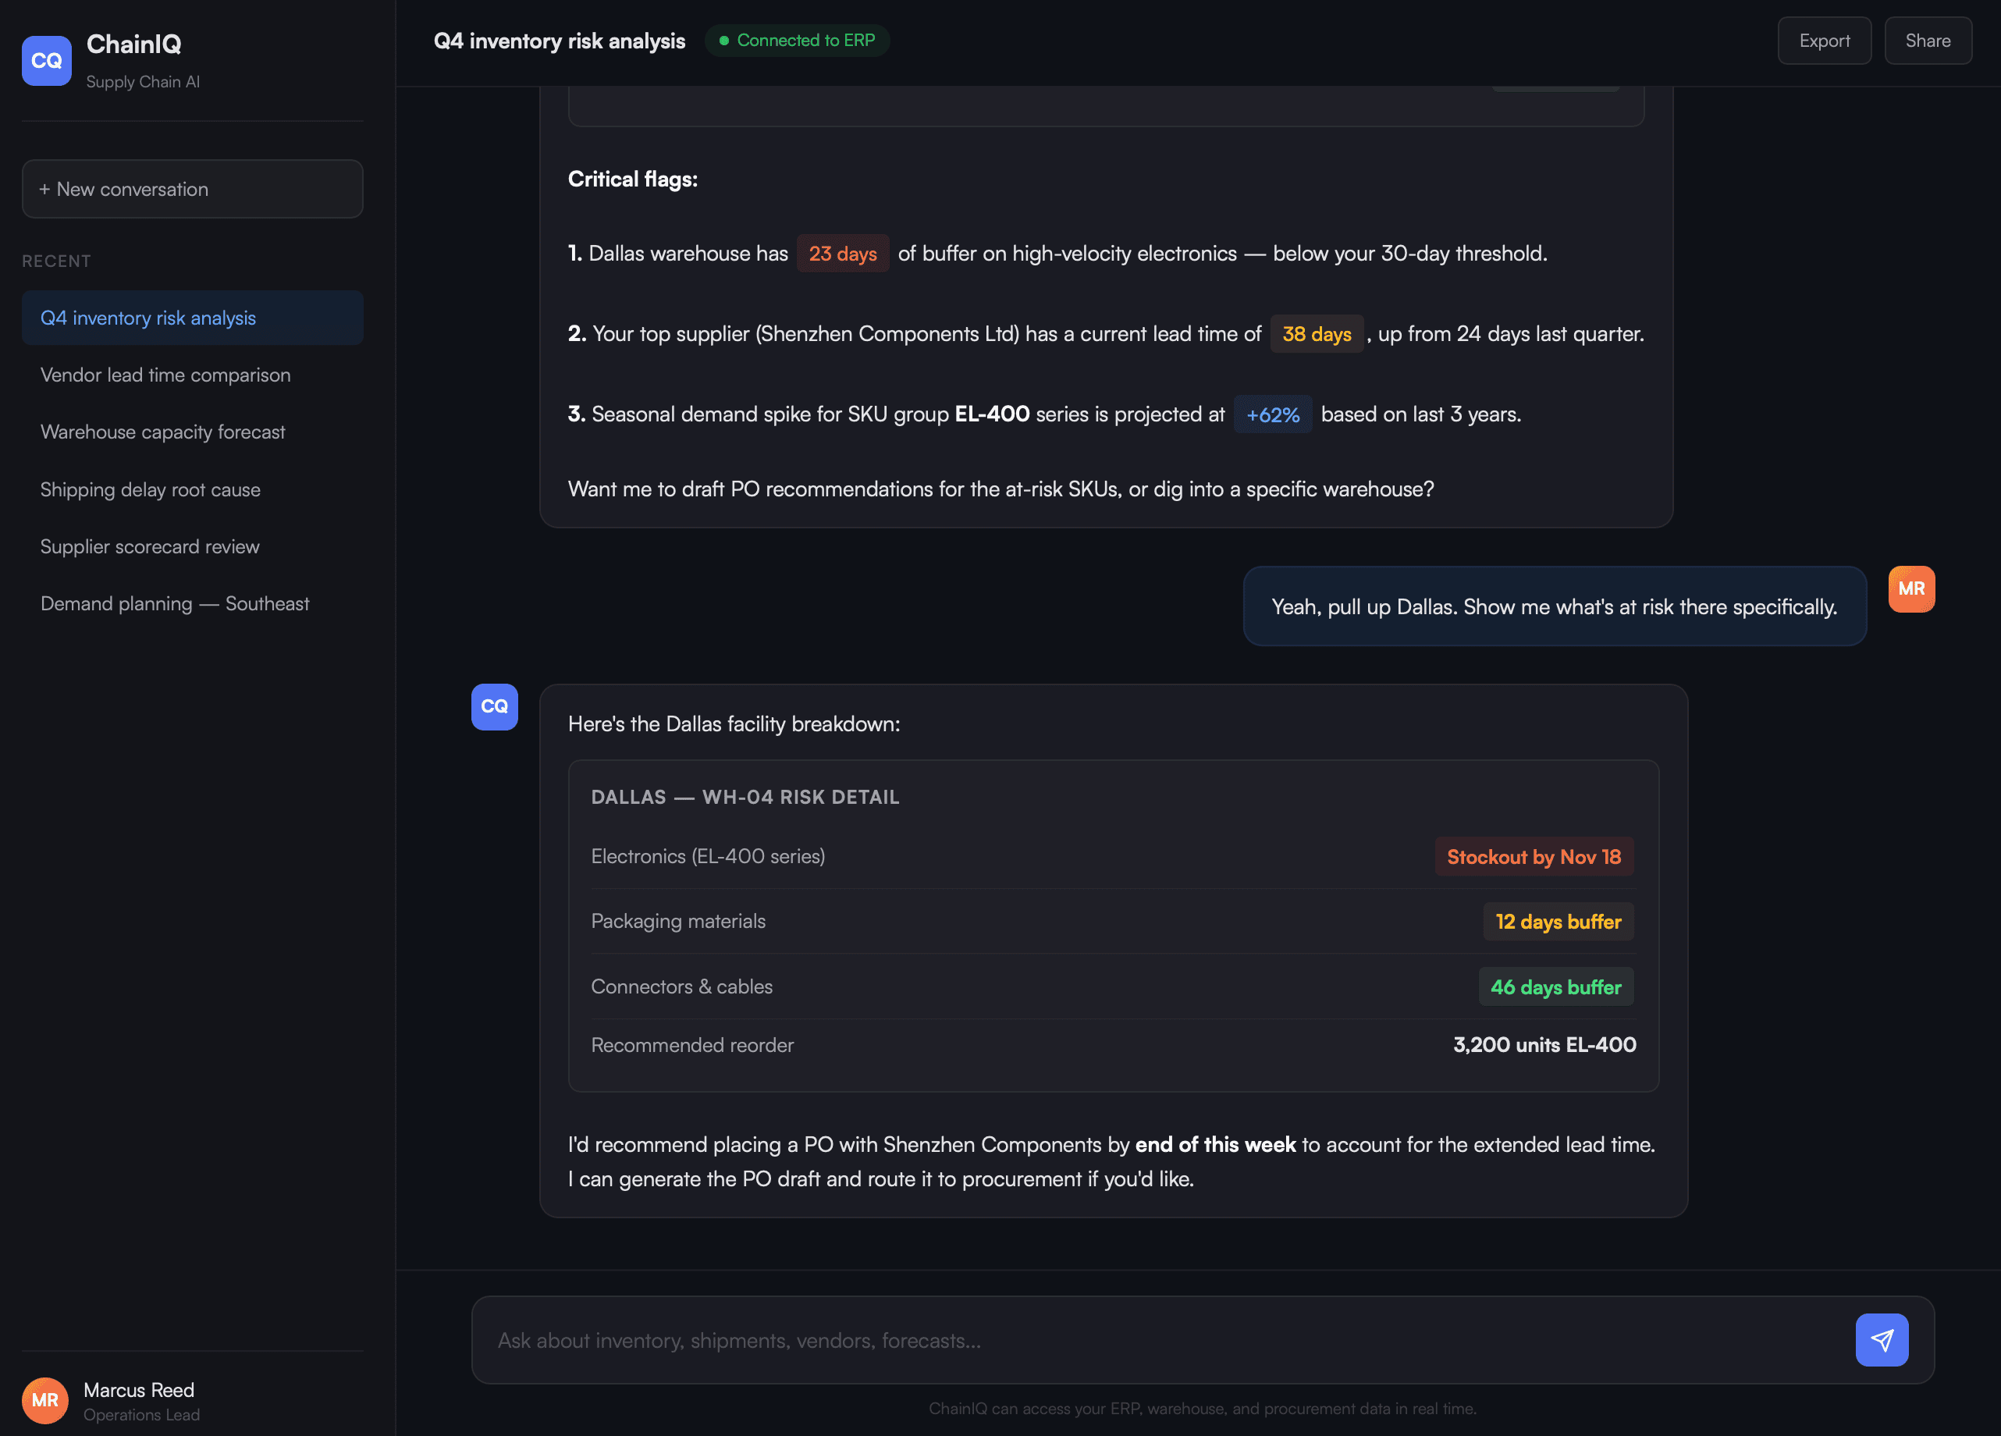Image resolution: width=2001 pixels, height=1436 pixels.
Task: Open Marcus Reed profile via bottom avatar
Action: click(x=45, y=1400)
